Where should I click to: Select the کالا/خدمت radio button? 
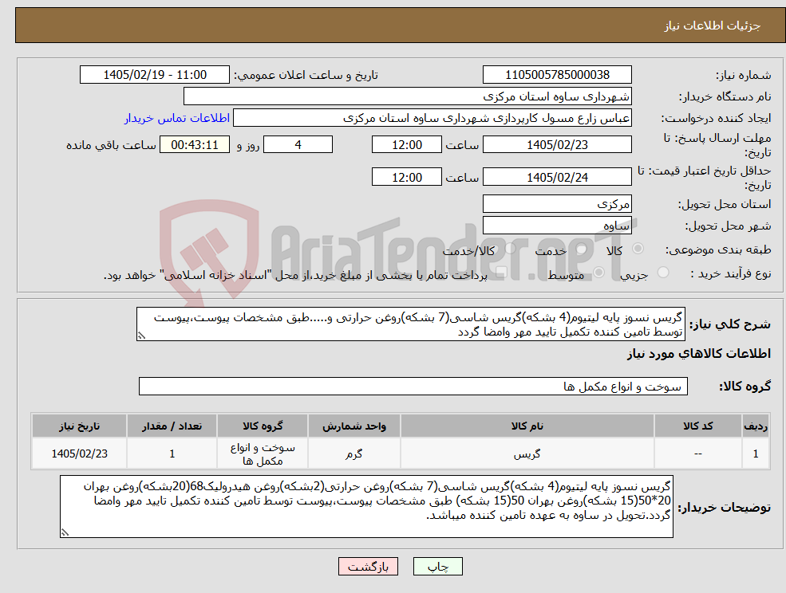coord(510,249)
